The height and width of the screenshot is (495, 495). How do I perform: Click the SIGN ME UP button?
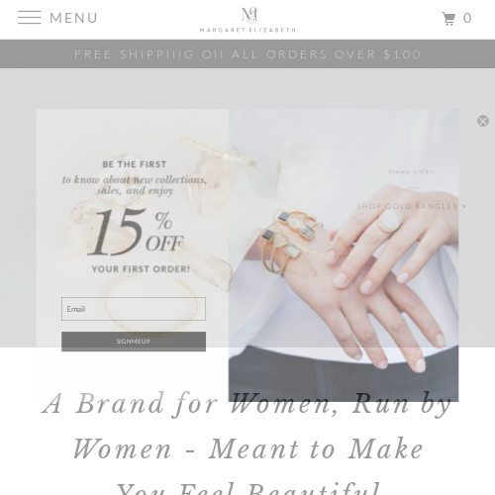(134, 342)
